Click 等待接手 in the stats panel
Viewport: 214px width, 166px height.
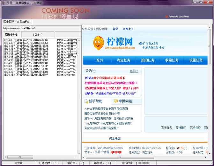[181, 128]
